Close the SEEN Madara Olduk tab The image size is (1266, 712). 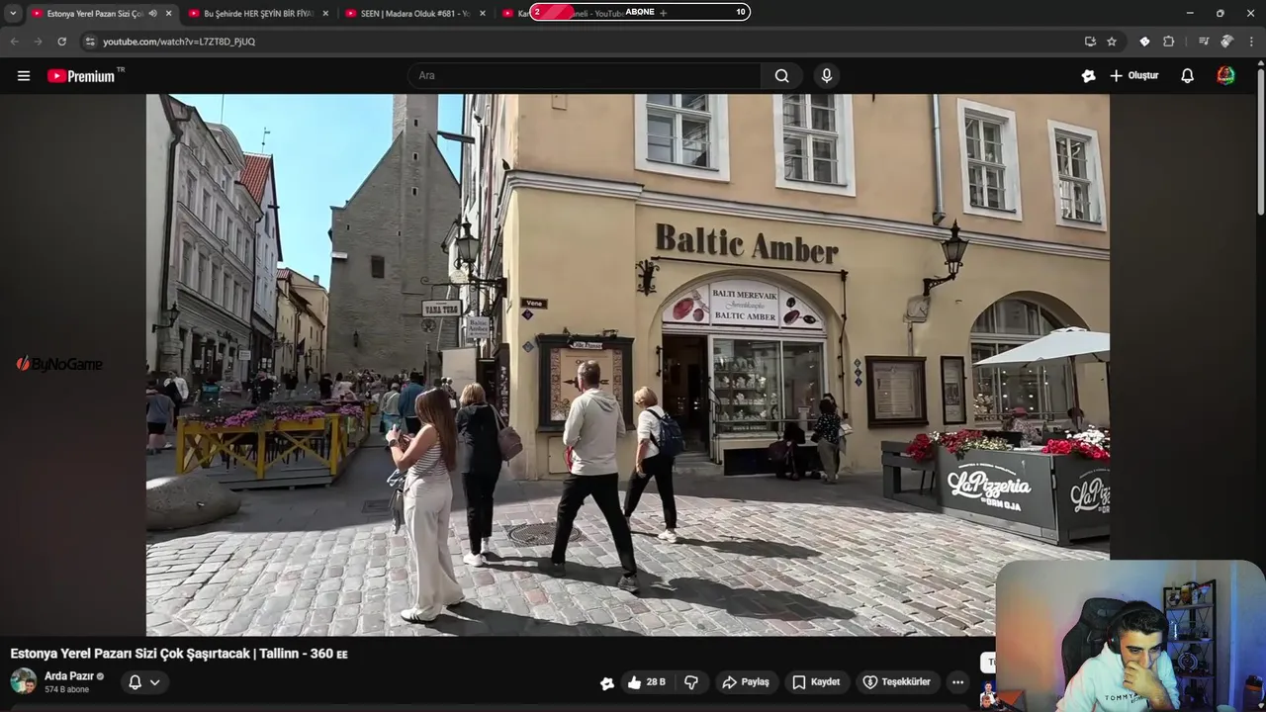[x=483, y=14]
